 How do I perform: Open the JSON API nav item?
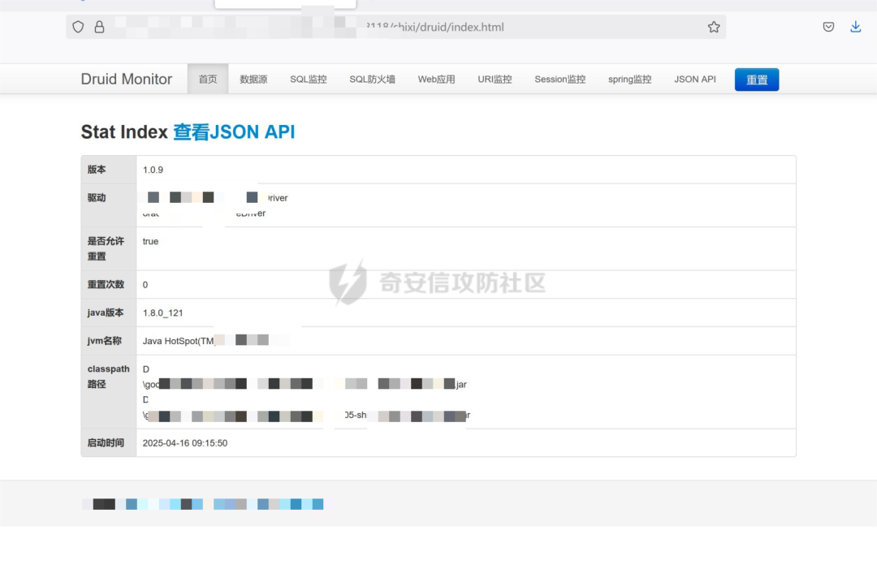coord(695,80)
